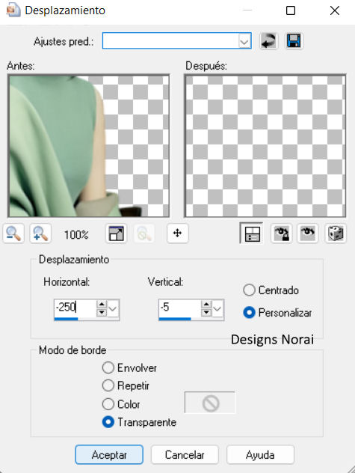Enable the auto proof lock-eye icon
The image size is (355, 473).
pyautogui.click(x=282, y=234)
